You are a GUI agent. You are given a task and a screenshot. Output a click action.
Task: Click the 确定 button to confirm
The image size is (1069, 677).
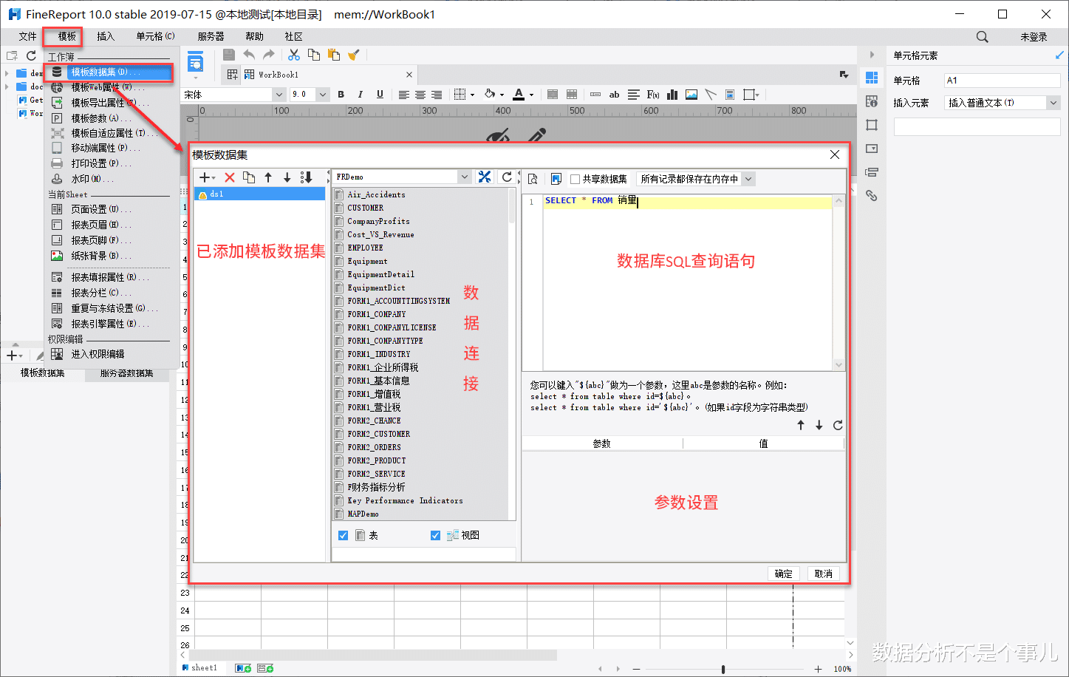(x=783, y=573)
